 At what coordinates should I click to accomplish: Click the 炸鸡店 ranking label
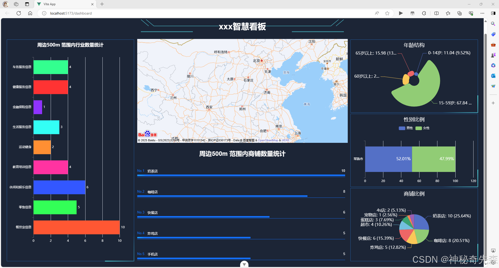(153, 233)
